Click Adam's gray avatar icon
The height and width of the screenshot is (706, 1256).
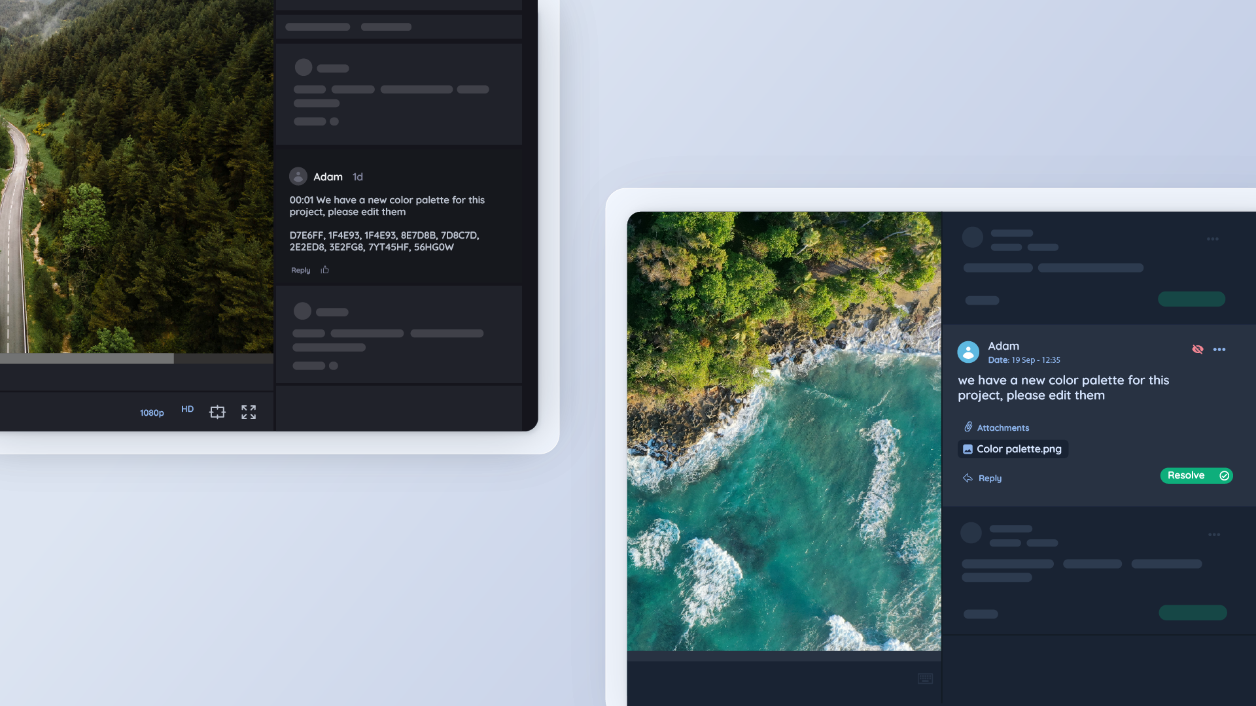coord(298,176)
